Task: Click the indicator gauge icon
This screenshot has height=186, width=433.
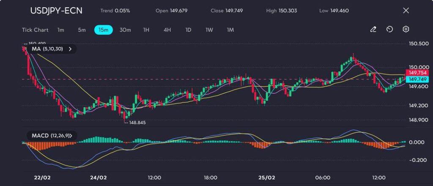Action: pyautogui.click(x=389, y=30)
